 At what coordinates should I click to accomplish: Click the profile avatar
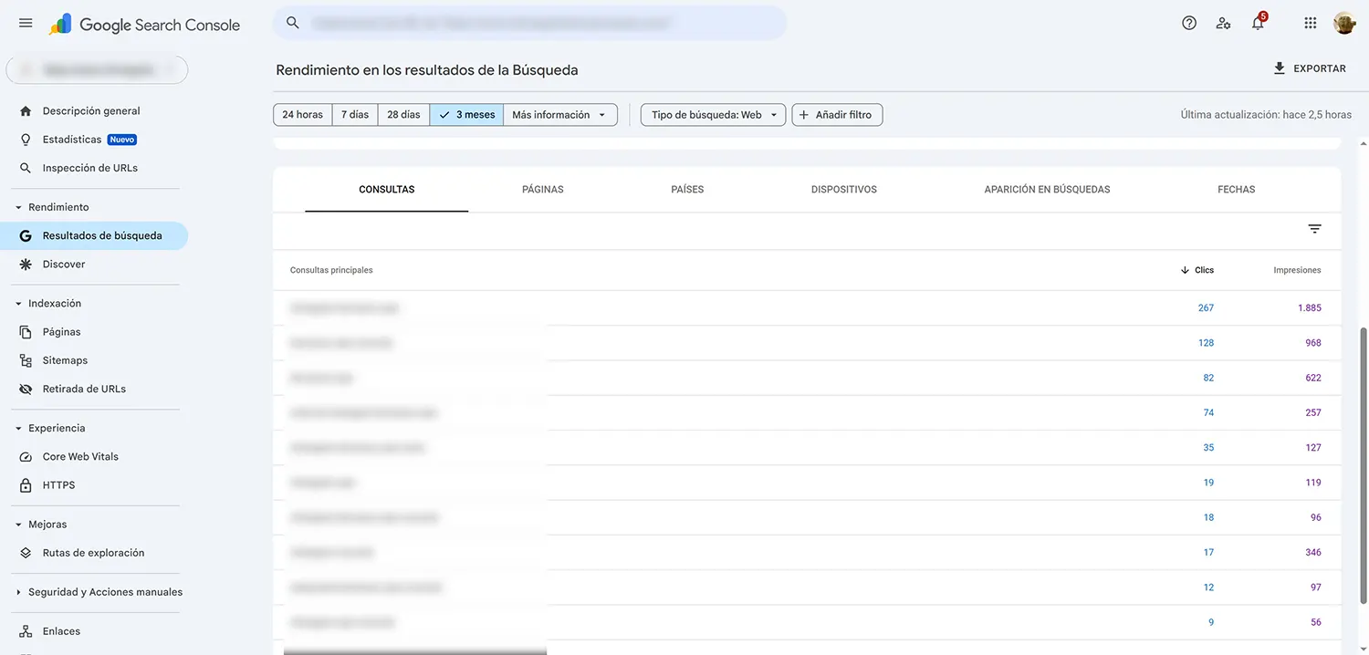click(1343, 23)
